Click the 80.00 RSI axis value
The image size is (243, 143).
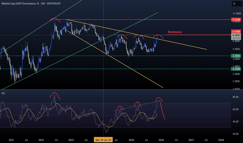click(x=235, y=97)
